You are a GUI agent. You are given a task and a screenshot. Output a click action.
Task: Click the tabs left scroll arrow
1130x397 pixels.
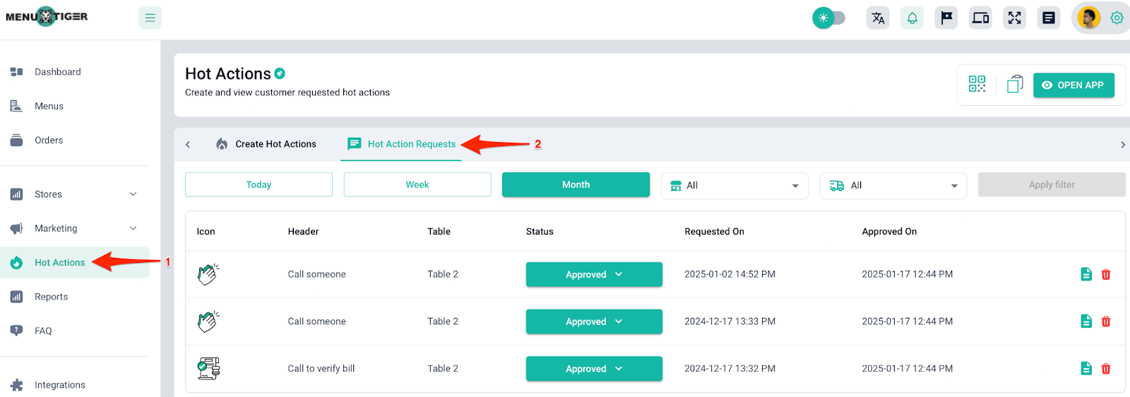tap(188, 144)
